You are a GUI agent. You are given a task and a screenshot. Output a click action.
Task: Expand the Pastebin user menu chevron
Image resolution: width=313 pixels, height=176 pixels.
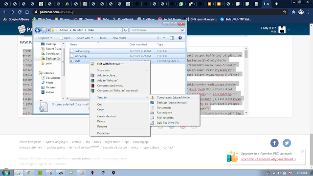point(289,30)
